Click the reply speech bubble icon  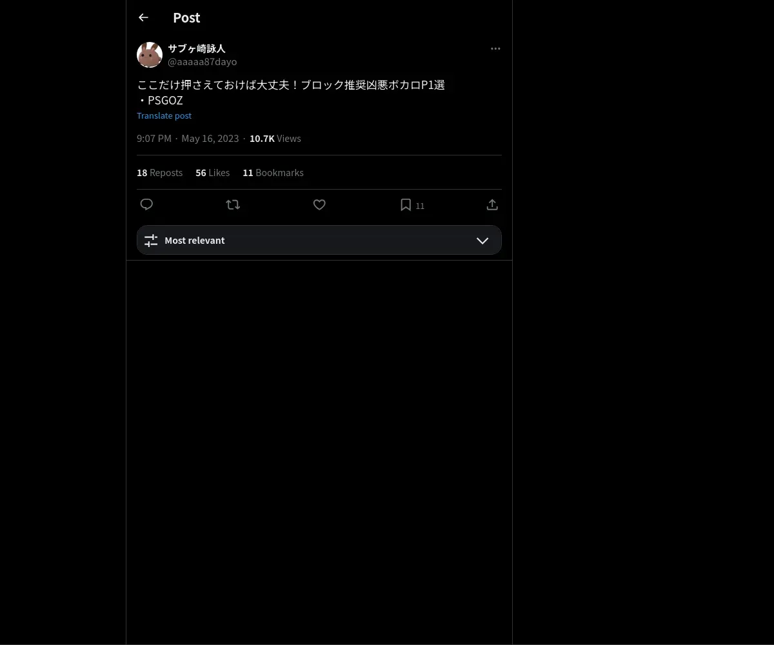146,204
